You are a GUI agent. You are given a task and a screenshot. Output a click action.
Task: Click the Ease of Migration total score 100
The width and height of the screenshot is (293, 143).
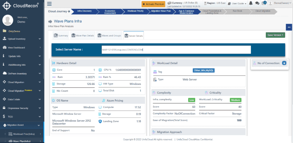pos(239,120)
